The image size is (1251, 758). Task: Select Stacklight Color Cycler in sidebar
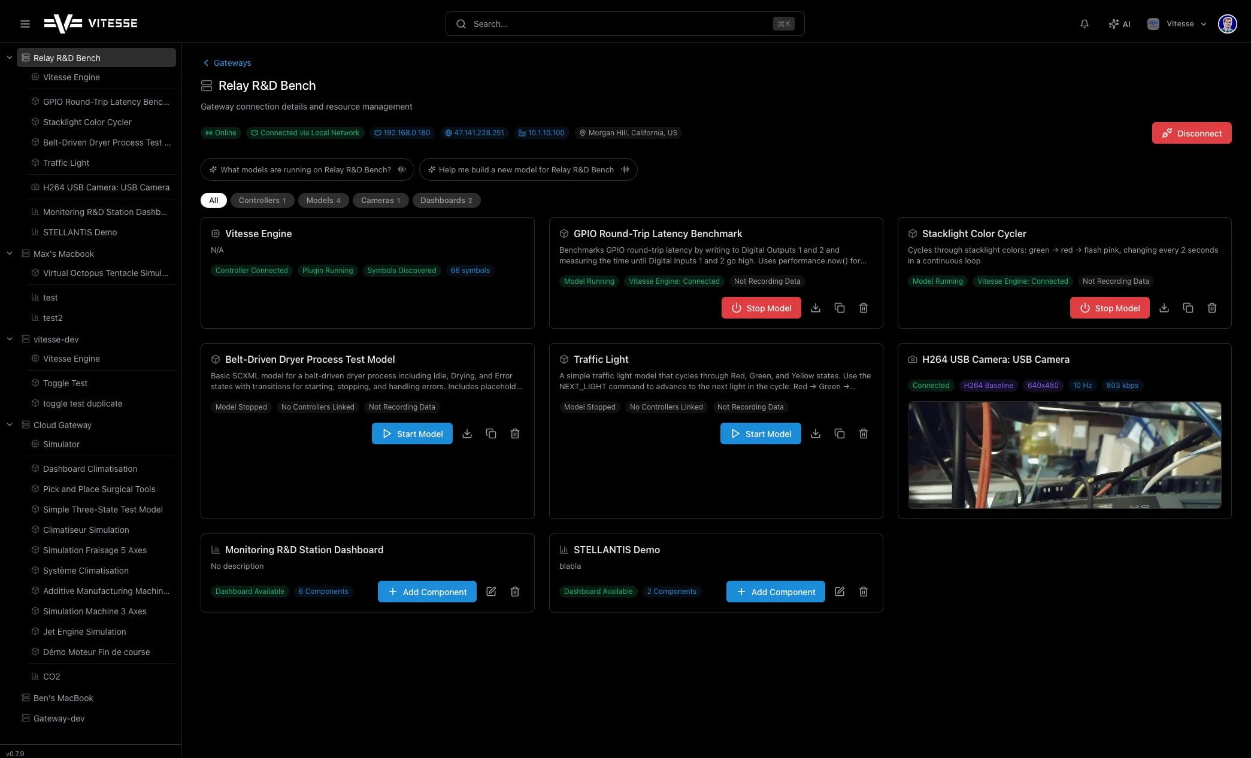pos(102,122)
